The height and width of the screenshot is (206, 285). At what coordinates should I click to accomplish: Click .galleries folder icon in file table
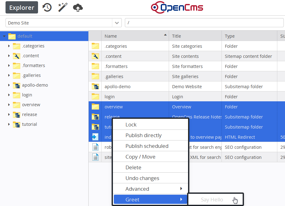pos(95,77)
